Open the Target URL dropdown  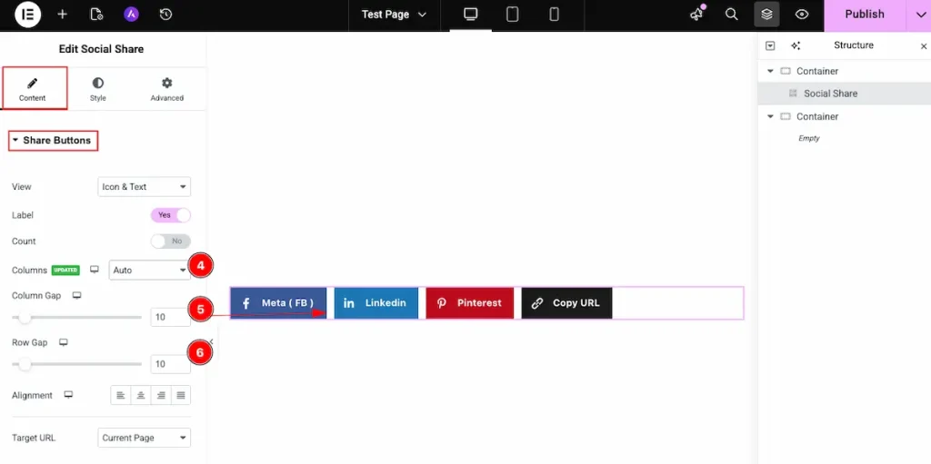click(144, 438)
